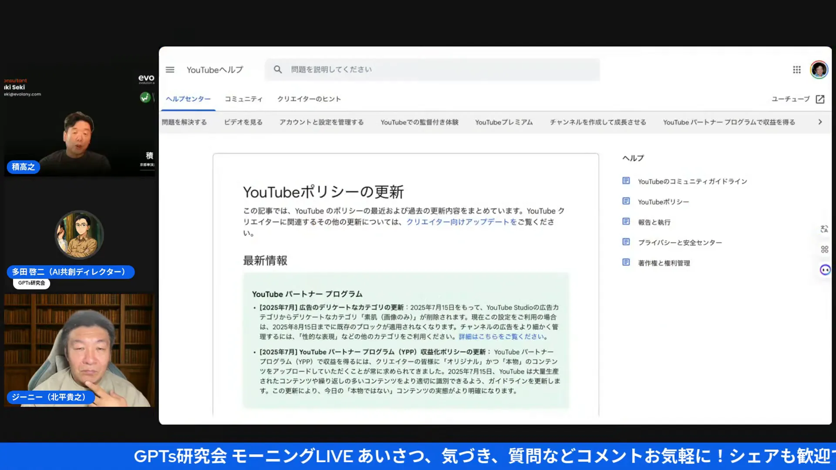Screen dimensions: 836x470
Task: Click the YouTubeポリシーの更新 heading
Action: point(323,191)
